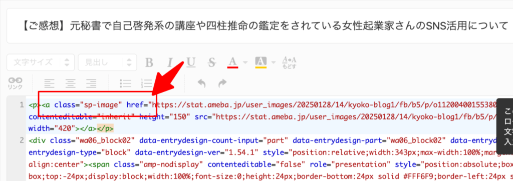Insert a link with the リンク icon
Image resolution: width=513 pixels, height=181 pixels.
click(16, 83)
